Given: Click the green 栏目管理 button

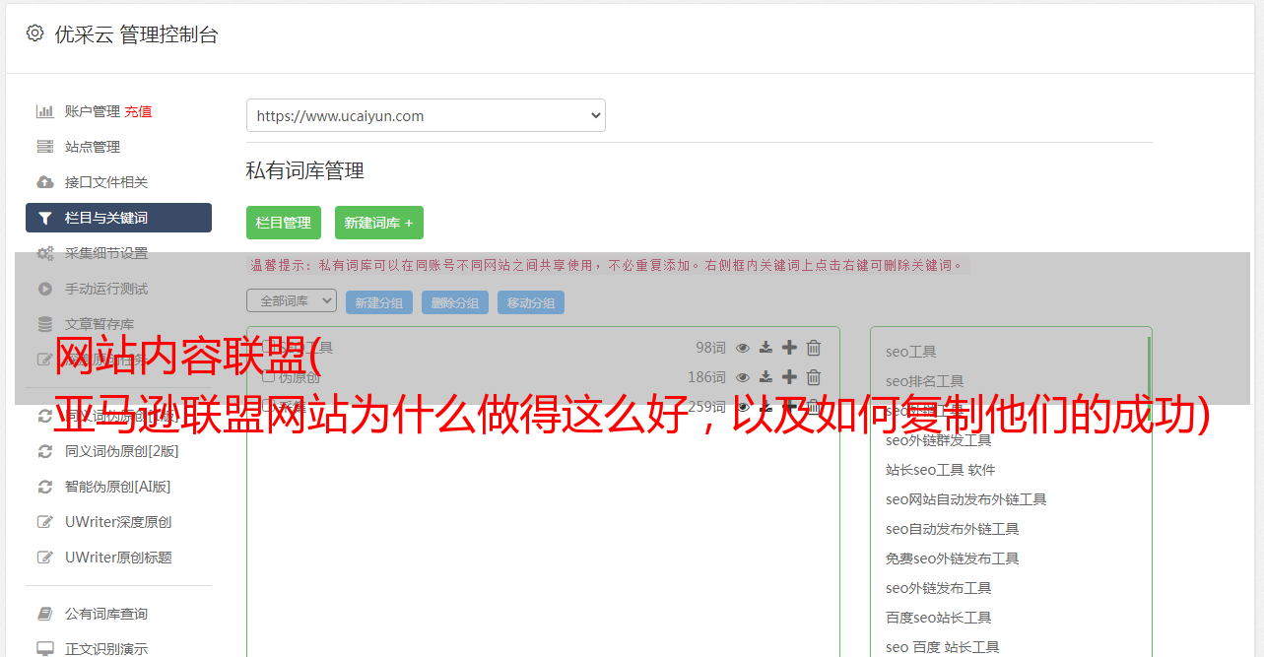Looking at the screenshot, I should (x=284, y=223).
